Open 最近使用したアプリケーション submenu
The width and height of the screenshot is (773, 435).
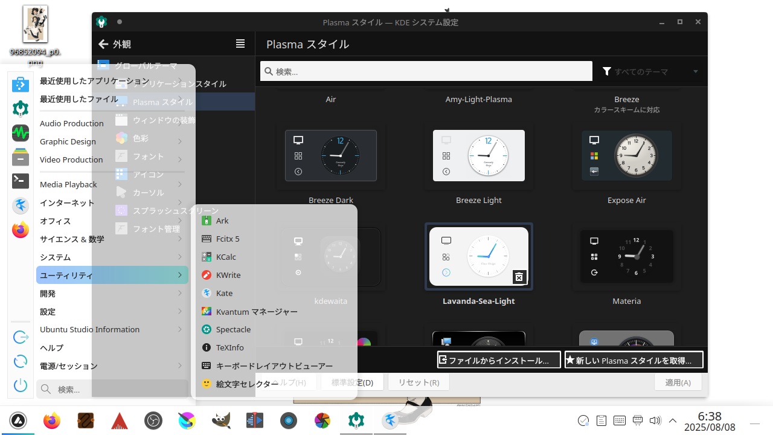pos(112,81)
